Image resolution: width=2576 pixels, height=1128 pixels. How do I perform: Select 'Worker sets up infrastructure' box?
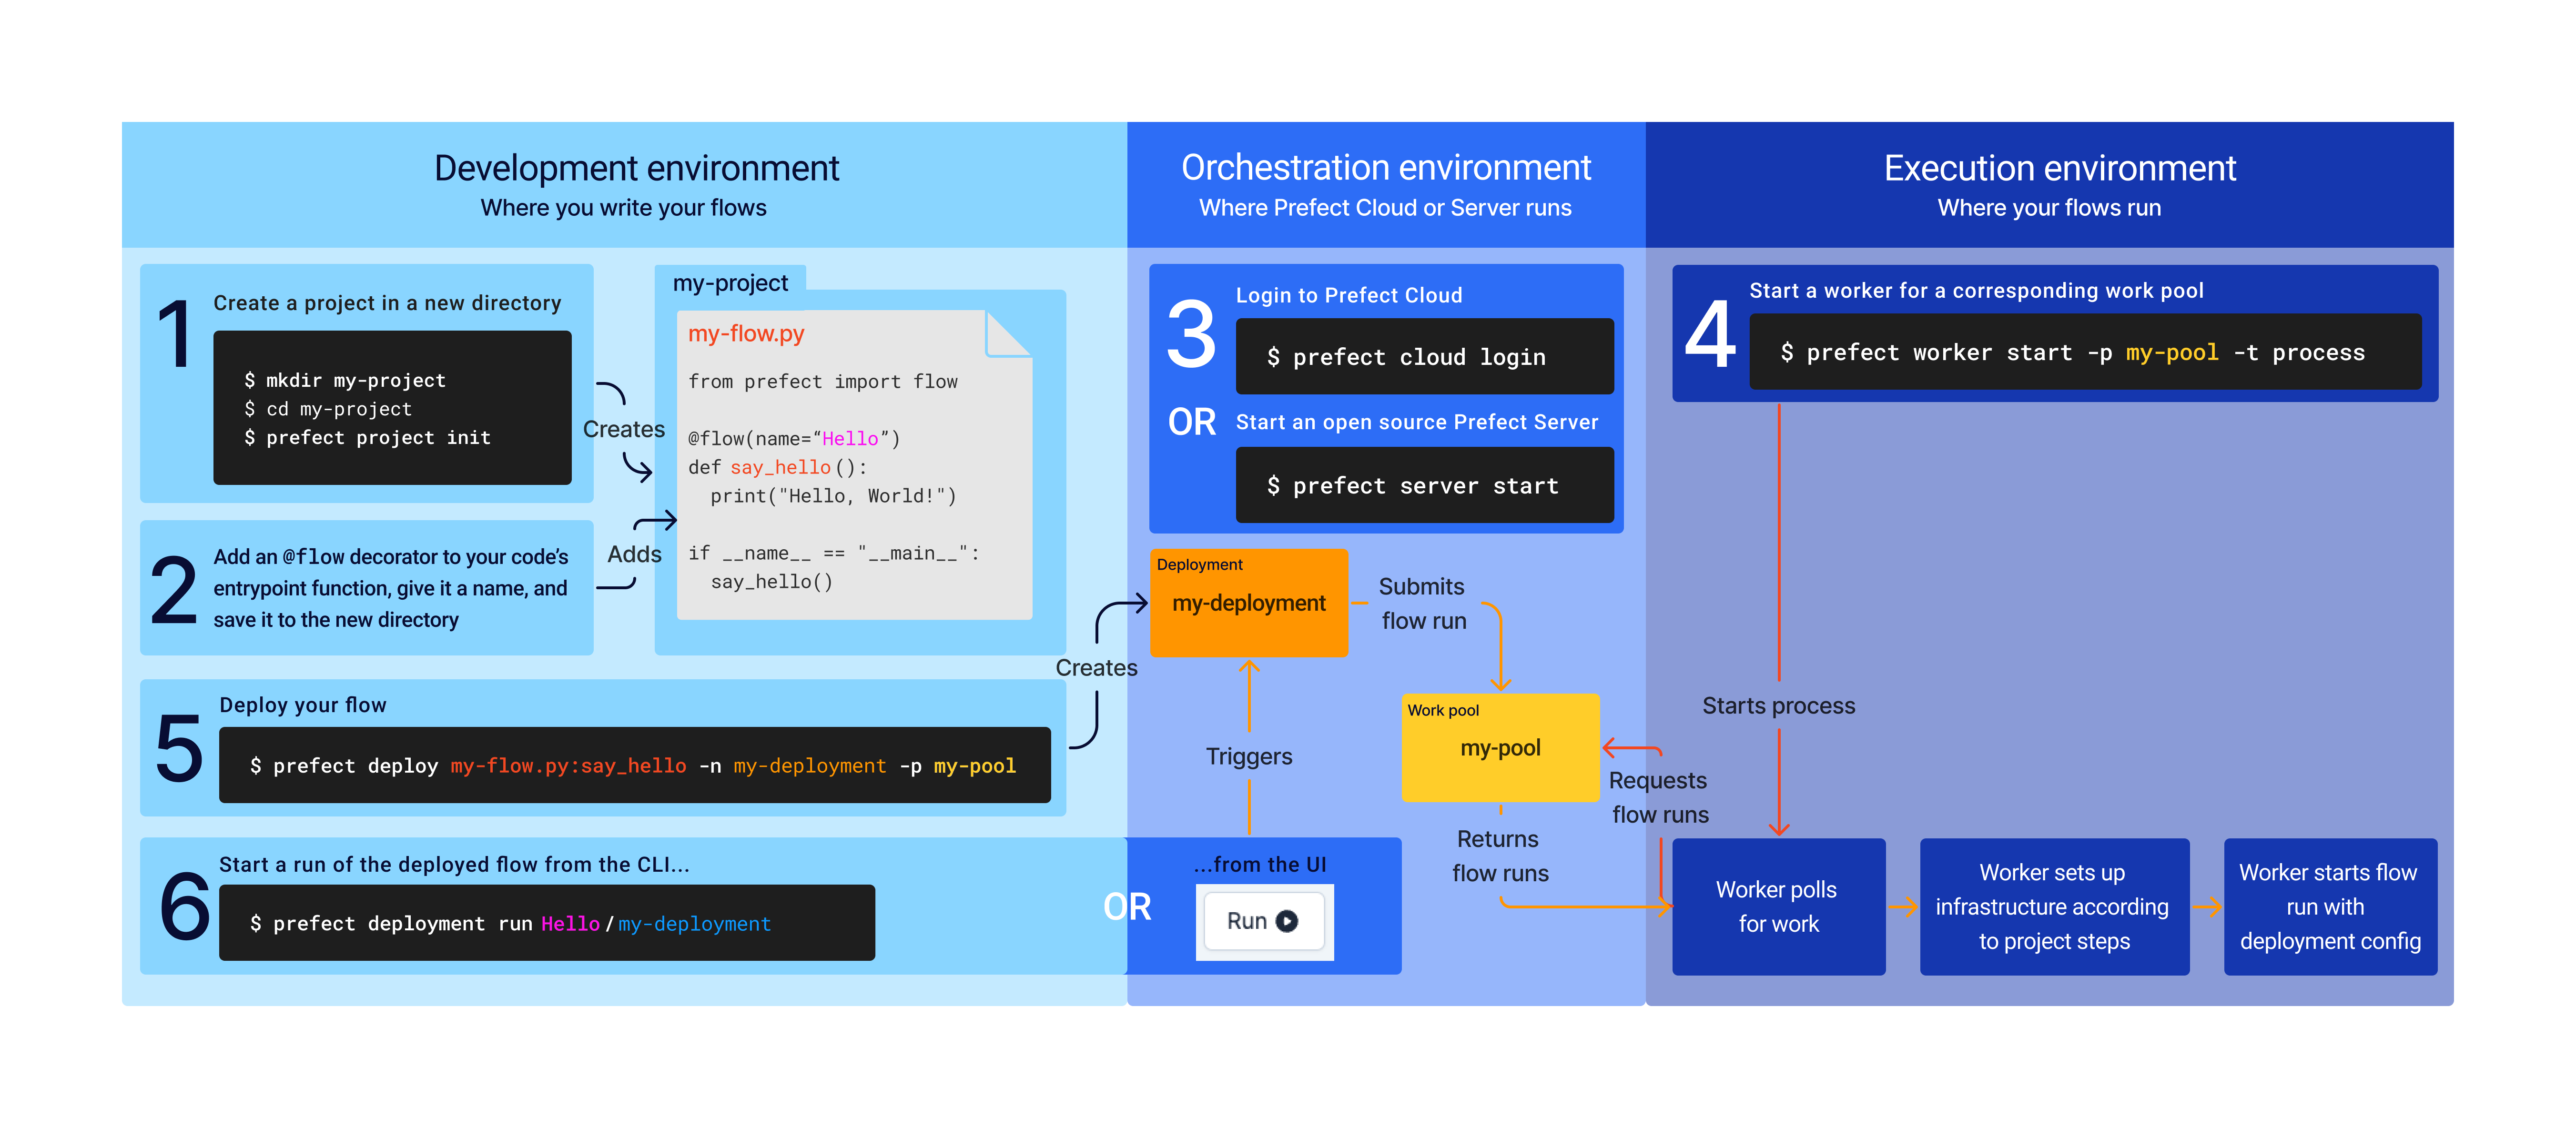2054,906
